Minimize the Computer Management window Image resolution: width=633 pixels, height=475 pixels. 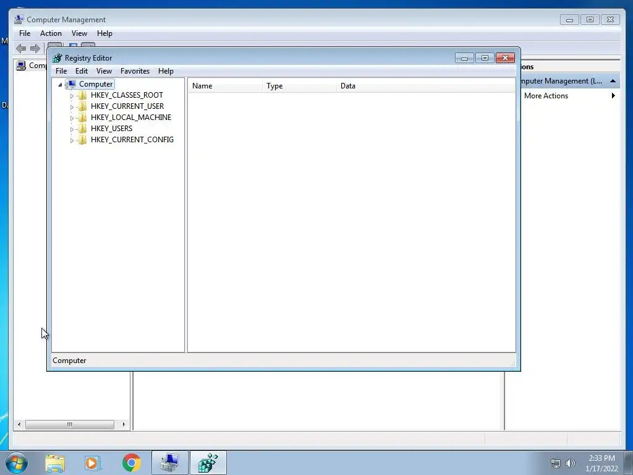pos(569,19)
